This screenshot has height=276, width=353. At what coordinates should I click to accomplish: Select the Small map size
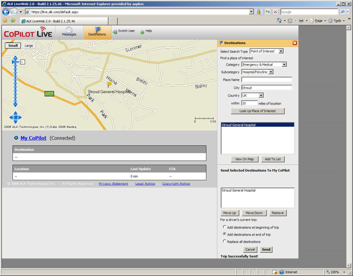click(13, 46)
